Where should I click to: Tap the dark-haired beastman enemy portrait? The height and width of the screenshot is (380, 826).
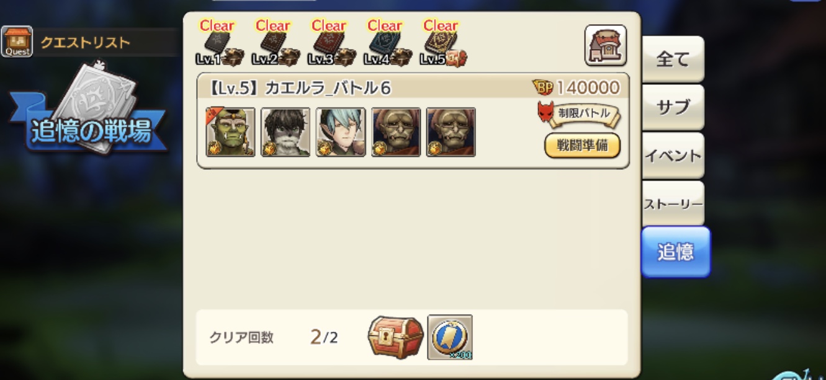coord(285,132)
